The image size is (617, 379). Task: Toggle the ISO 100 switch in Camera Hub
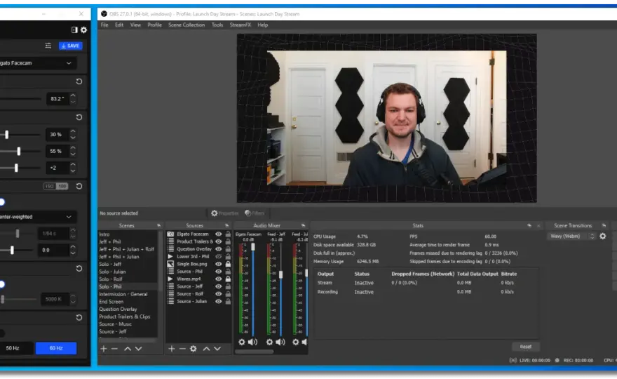coord(56,187)
